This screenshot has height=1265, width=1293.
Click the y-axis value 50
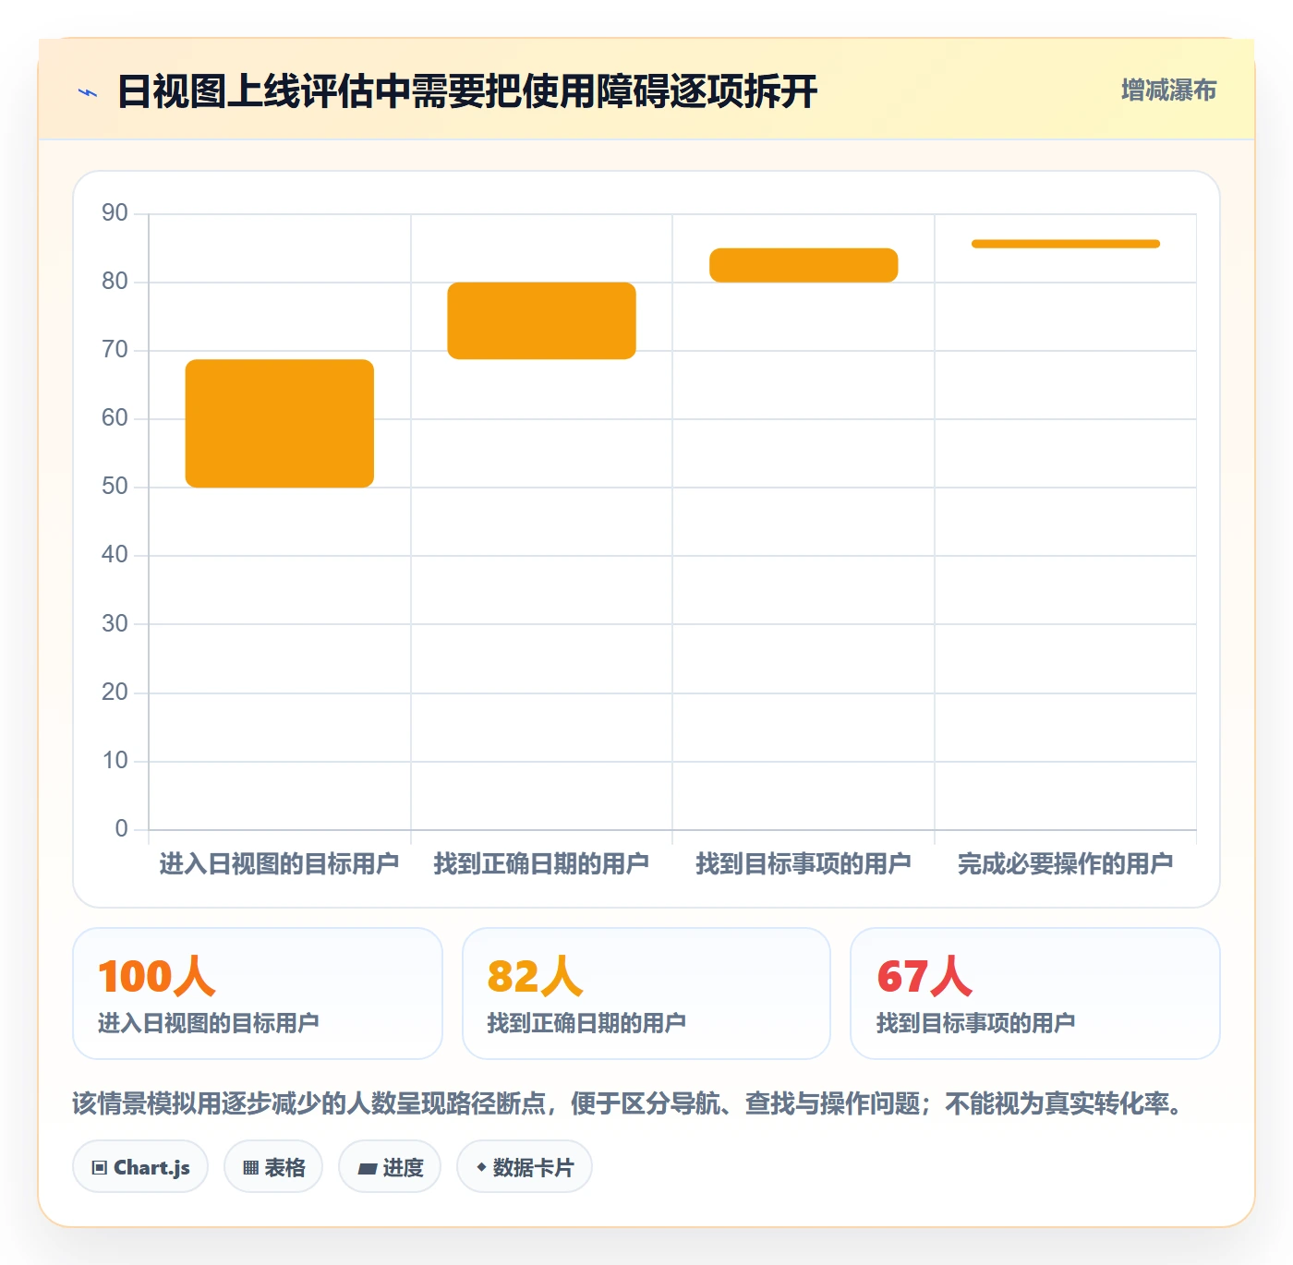115,487
